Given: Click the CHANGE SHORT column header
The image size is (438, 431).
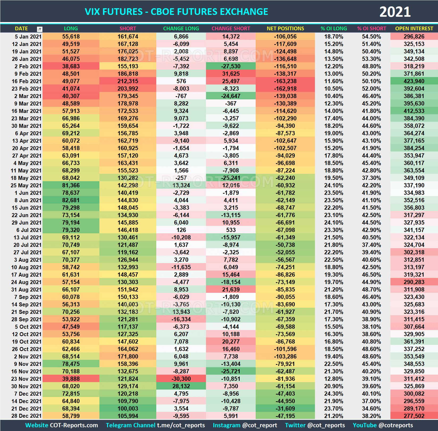Looking at the screenshot, I should coord(231,28).
